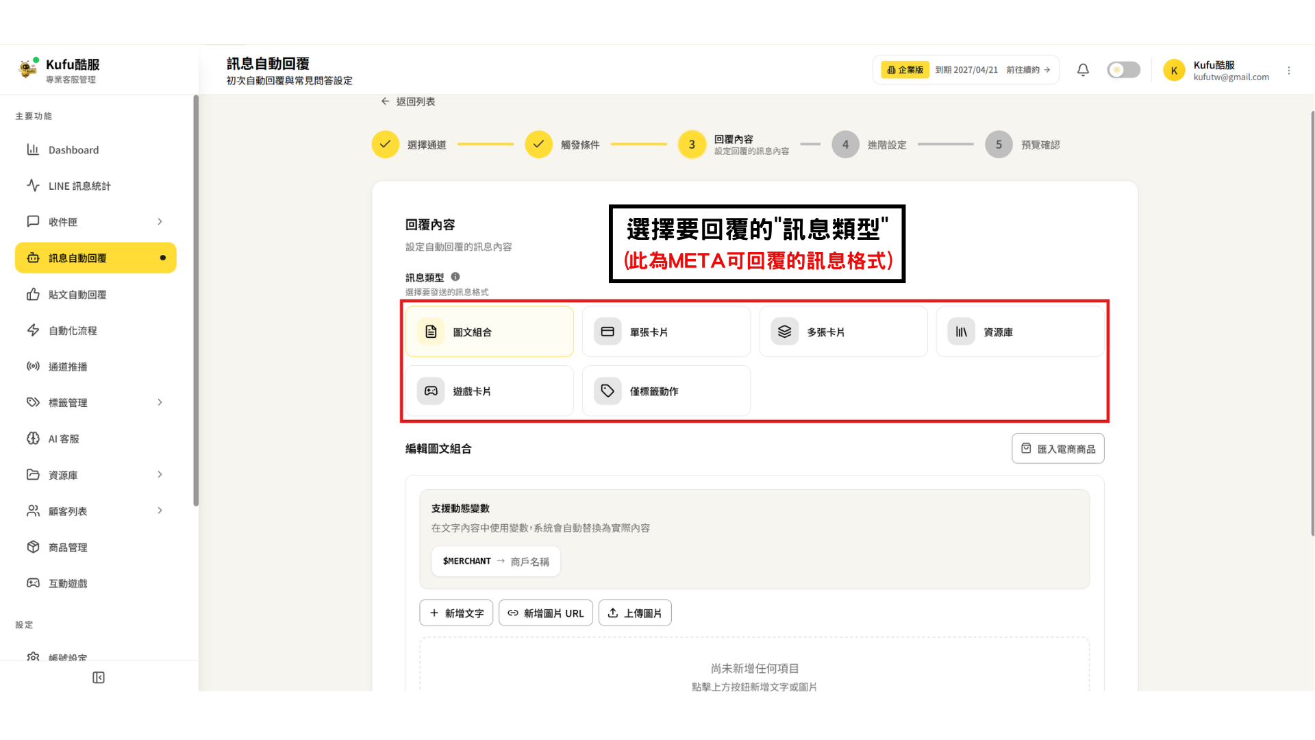Select the 遊戲卡片 message type
The height and width of the screenshot is (740, 1315).
point(489,391)
